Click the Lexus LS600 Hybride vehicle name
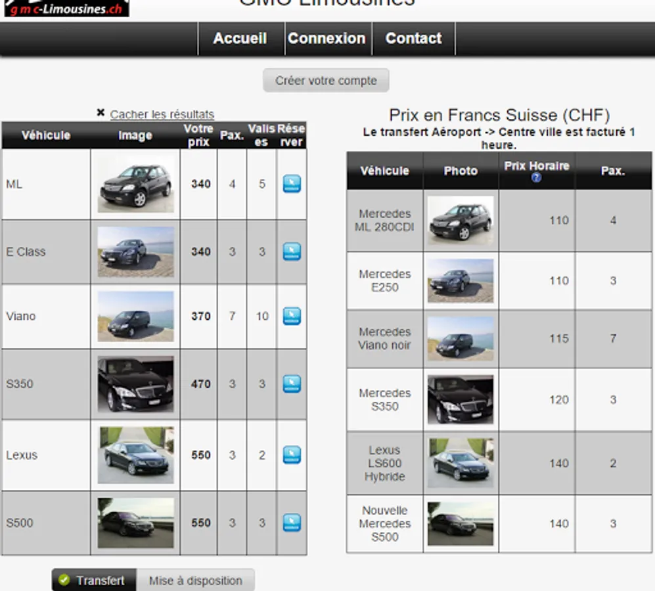 pos(385,463)
